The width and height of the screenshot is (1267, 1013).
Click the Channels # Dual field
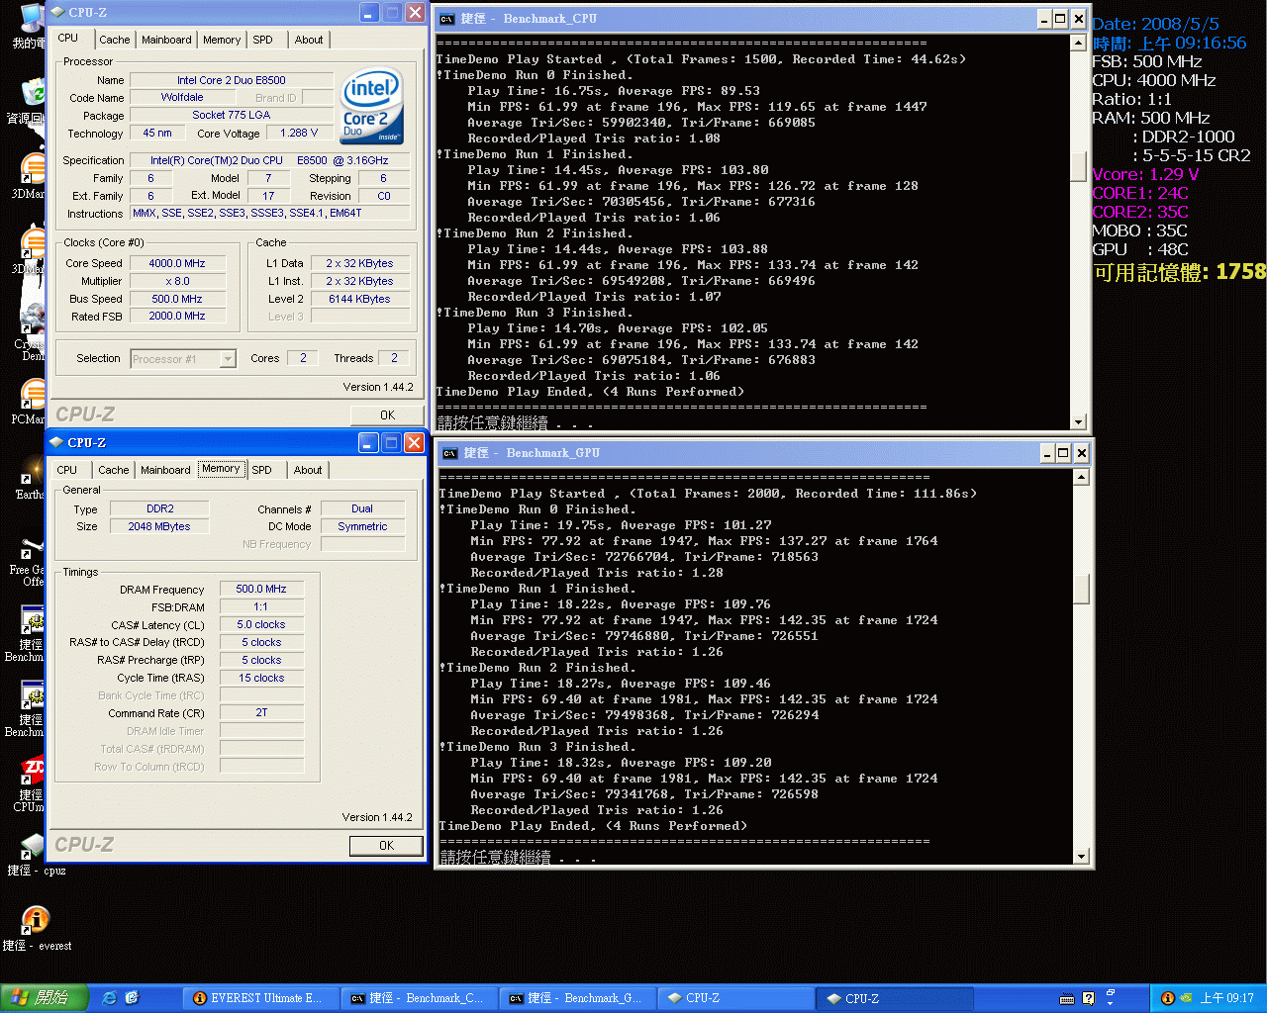coord(362,508)
